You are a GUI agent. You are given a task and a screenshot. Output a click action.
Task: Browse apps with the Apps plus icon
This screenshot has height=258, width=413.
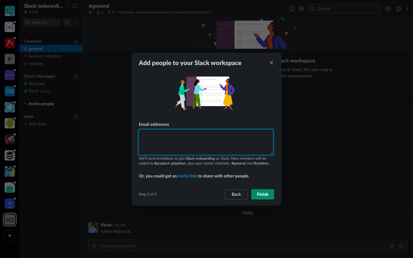click(x=76, y=116)
